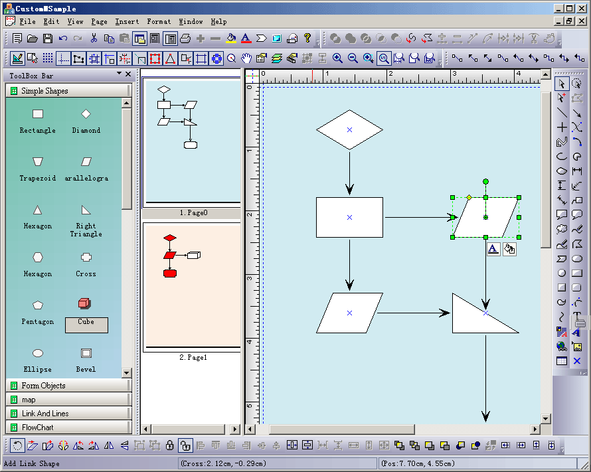Expand the FlowChart category

[x=37, y=428]
